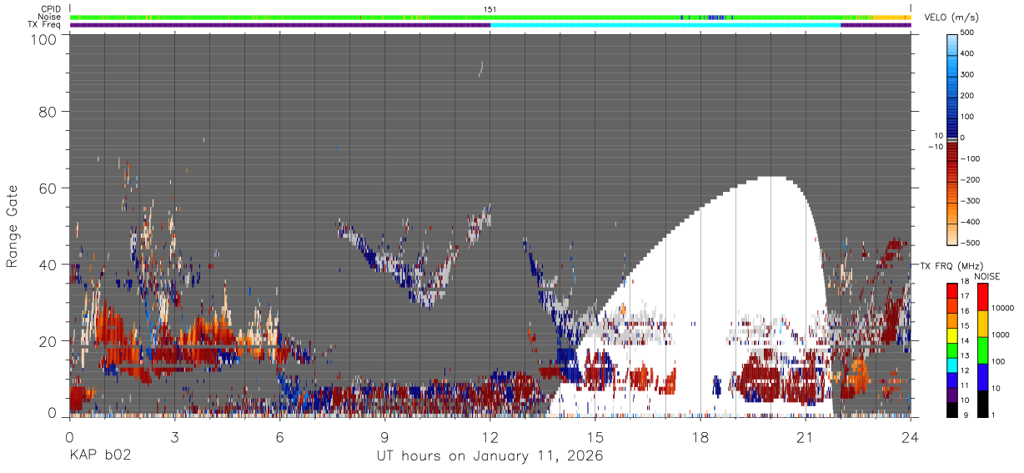Image resolution: width=1024 pixels, height=473 pixels.
Task: Click the x-axis tick label '12'
Action: [x=489, y=437]
